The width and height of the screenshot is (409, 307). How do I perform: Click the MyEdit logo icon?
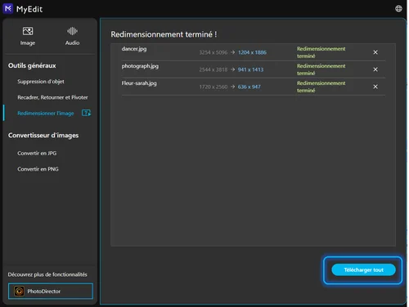click(8, 8)
